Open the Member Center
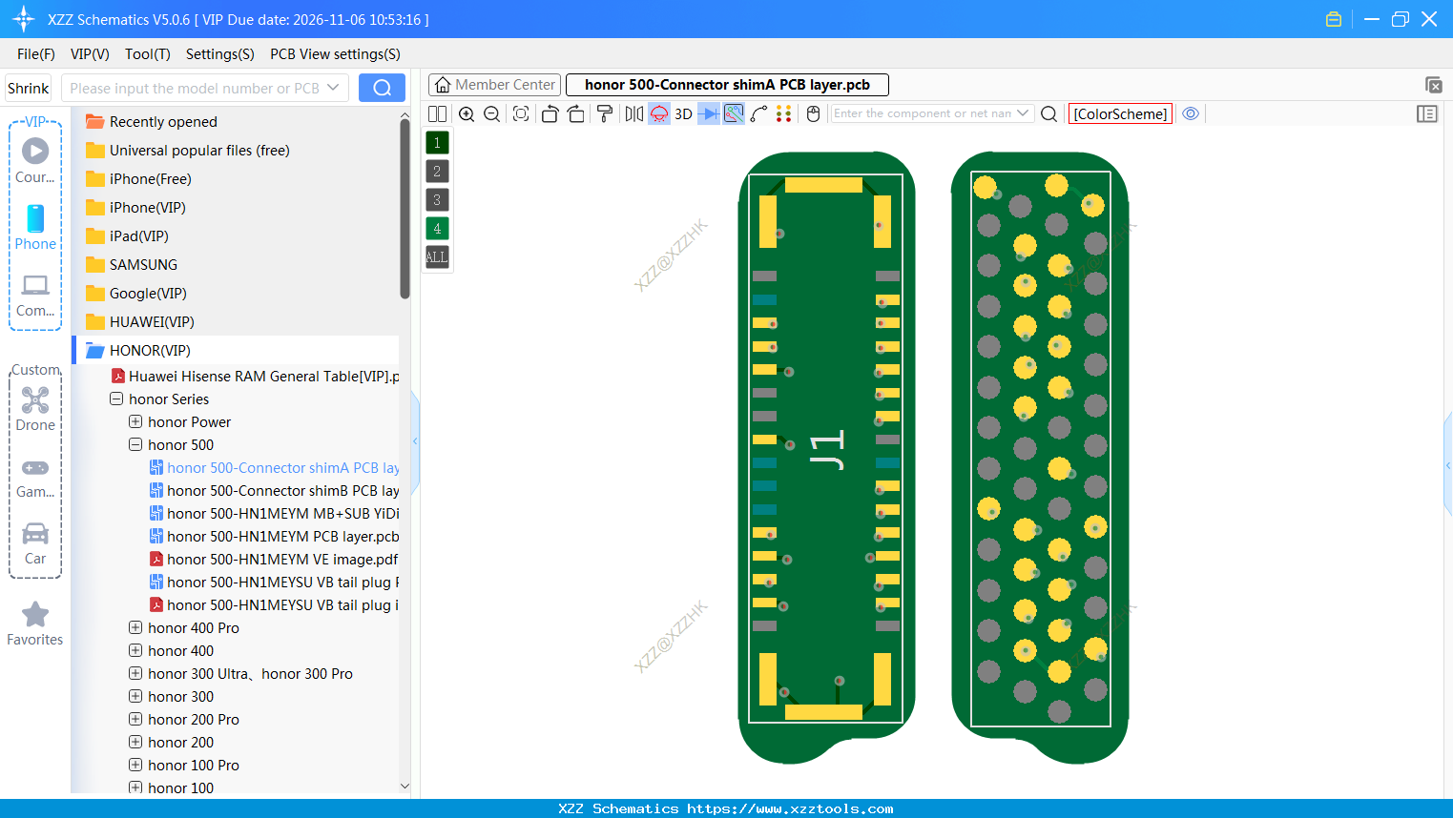Image resolution: width=1453 pixels, height=818 pixels. click(x=494, y=84)
